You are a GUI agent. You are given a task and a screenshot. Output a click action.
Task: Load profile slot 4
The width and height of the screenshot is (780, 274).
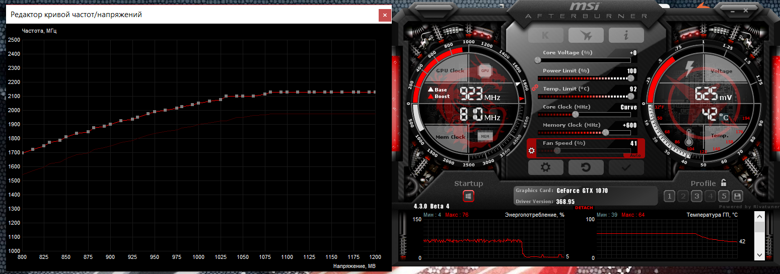(x=710, y=196)
